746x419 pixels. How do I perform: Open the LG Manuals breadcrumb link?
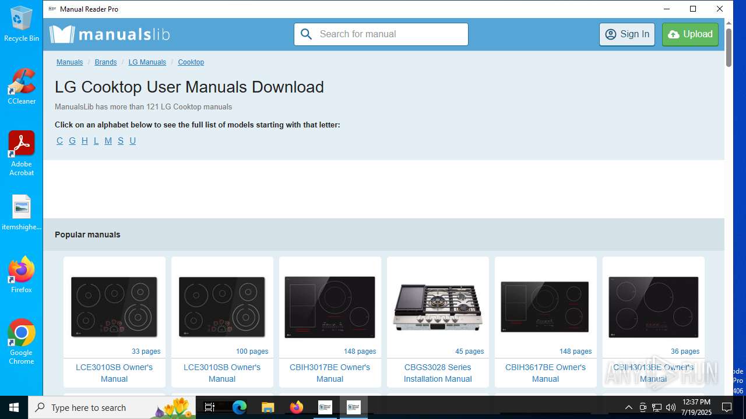coord(147,62)
